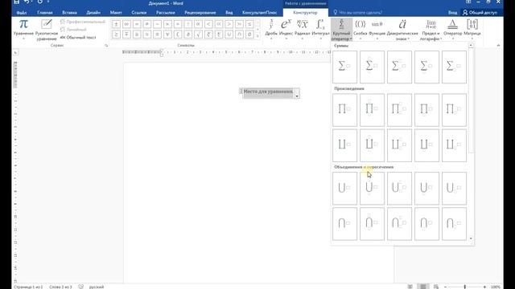Open the Функция dropdown
The width and height of the screenshot is (515, 289).
pyautogui.click(x=377, y=29)
